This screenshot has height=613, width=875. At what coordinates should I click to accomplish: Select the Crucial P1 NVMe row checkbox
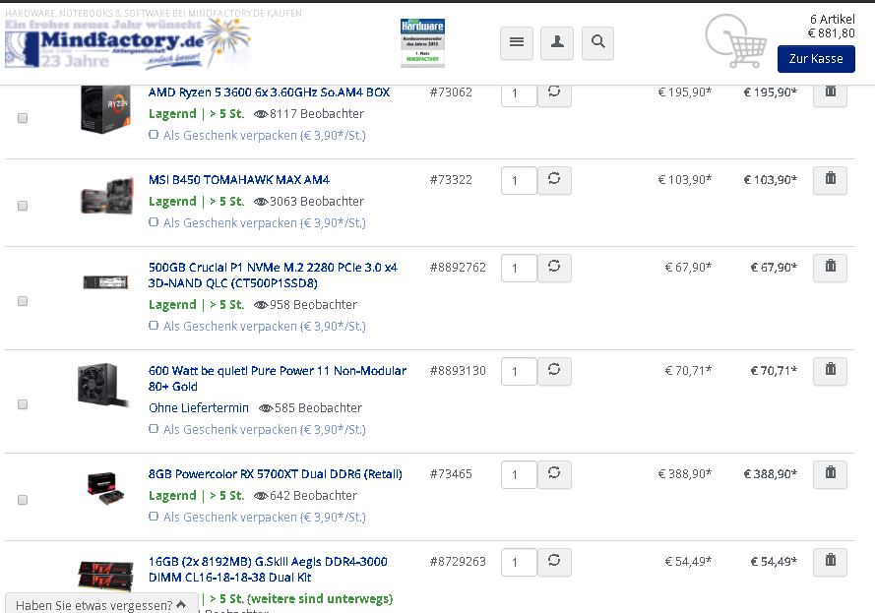point(23,301)
